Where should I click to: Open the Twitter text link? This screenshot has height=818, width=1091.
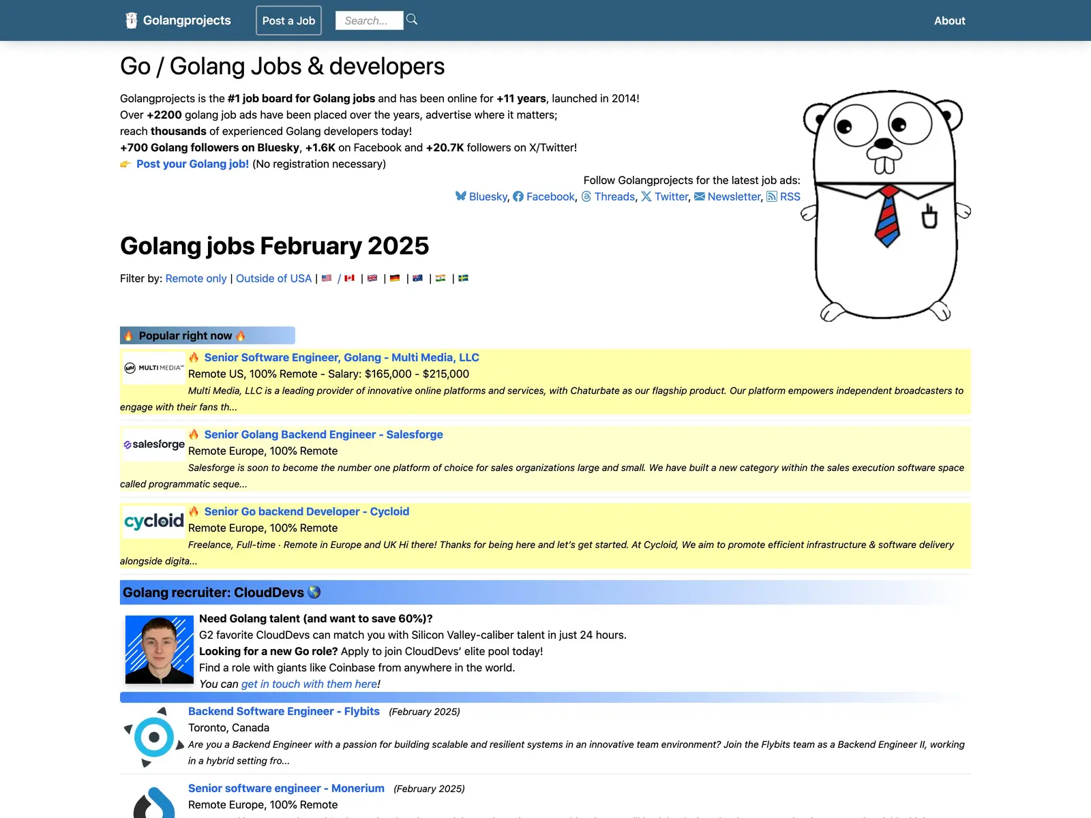pyautogui.click(x=672, y=196)
